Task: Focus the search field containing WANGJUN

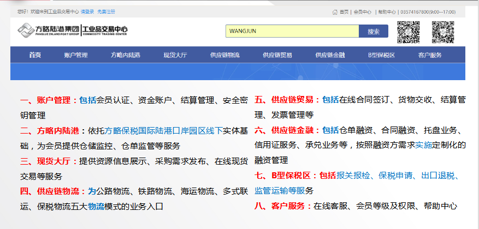Action: tap(292, 32)
